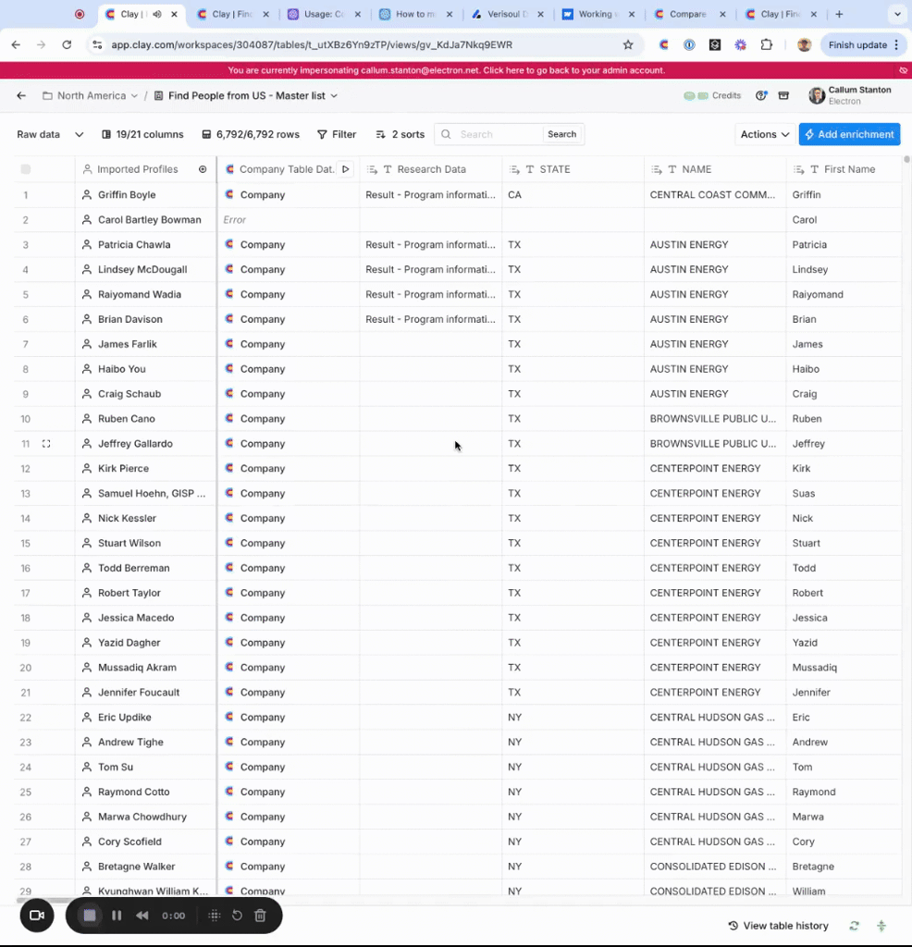Pause the screen recording
This screenshot has height=947, width=912.
(117, 916)
